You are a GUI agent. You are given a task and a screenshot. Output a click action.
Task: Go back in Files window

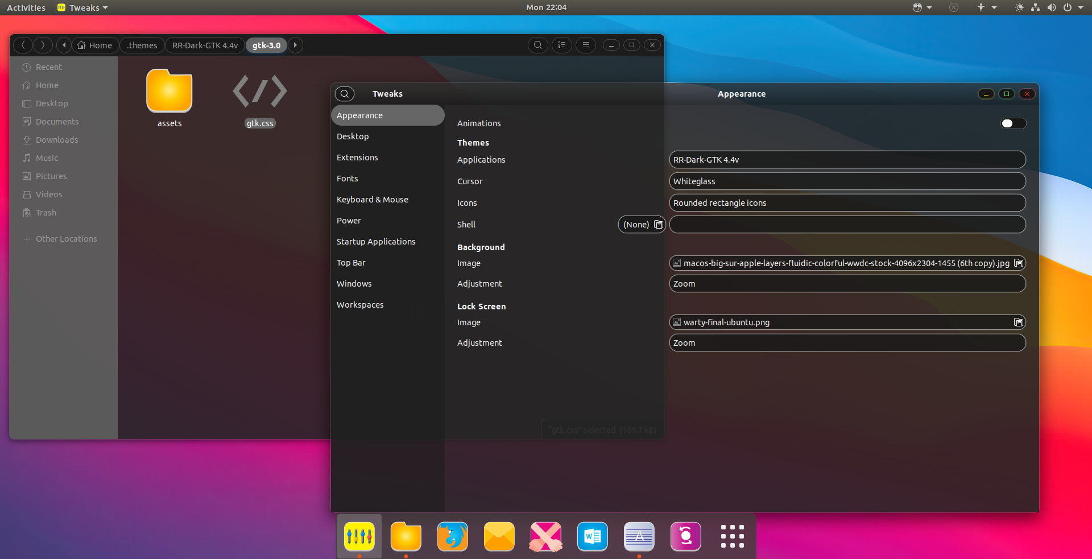(23, 45)
